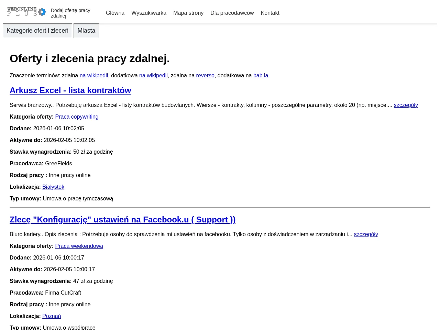The height and width of the screenshot is (330, 440).
Task: Open the Facebook Konfigurację offer heading
Action: 122,219
